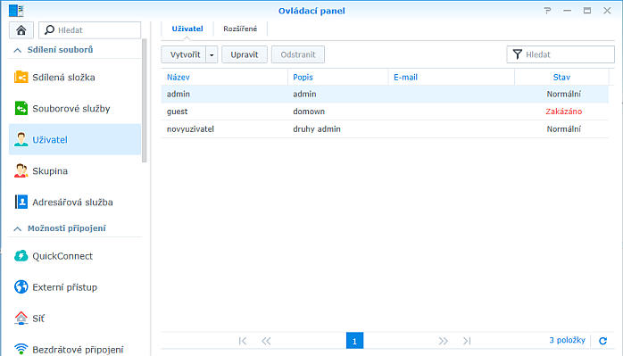
Task: Sort by Stav column header
Action: tap(561, 77)
